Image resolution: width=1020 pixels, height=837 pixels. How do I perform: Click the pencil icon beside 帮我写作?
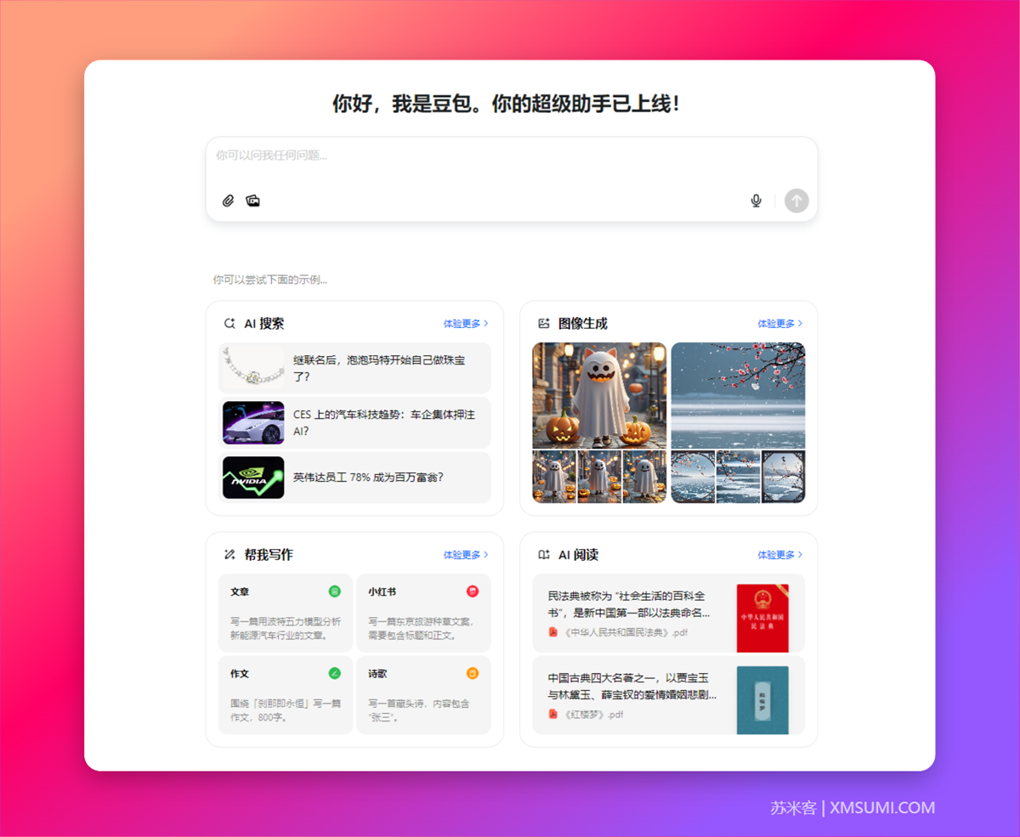(x=228, y=554)
